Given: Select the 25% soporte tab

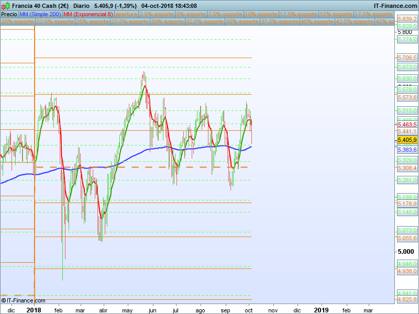Looking at the screenshot, I should pyautogui.click(x=92, y=21).
